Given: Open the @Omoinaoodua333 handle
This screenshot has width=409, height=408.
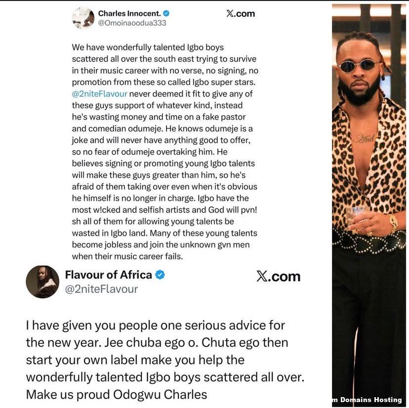Looking at the screenshot, I should click(132, 23).
